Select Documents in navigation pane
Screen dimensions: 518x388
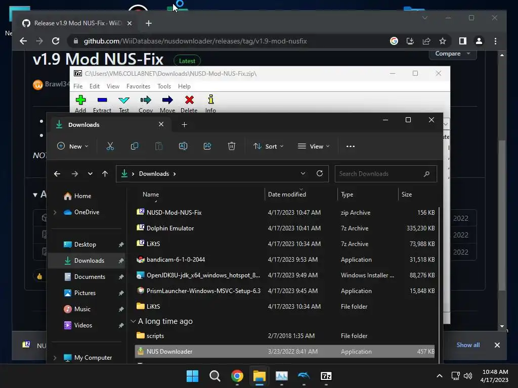pos(90,277)
